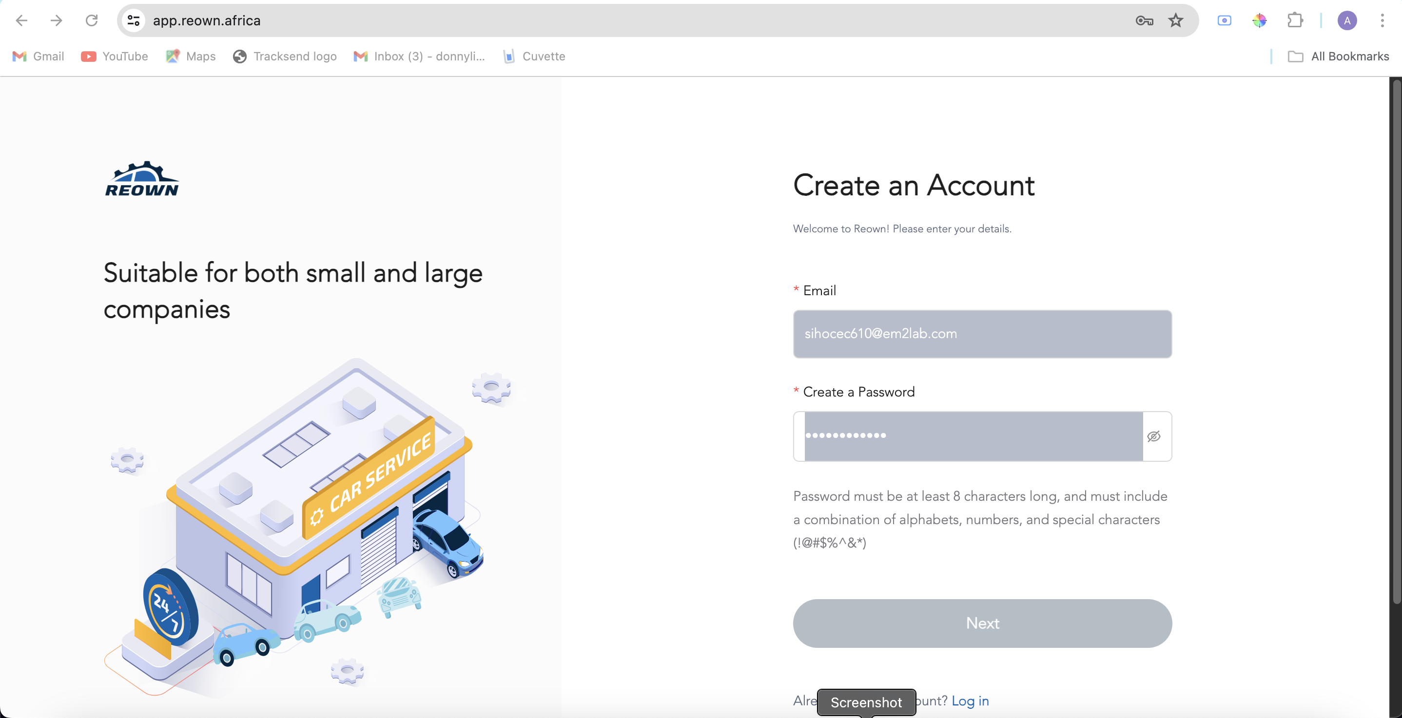Reload the current page

click(x=92, y=20)
